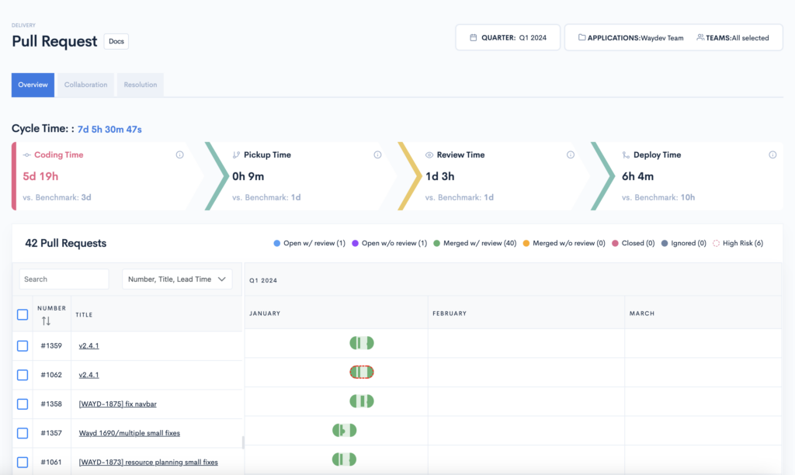Image resolution: width=795 pixels, height=475 pixels.
Task: Switch to the Resolution tab
Action: point(141,85)
